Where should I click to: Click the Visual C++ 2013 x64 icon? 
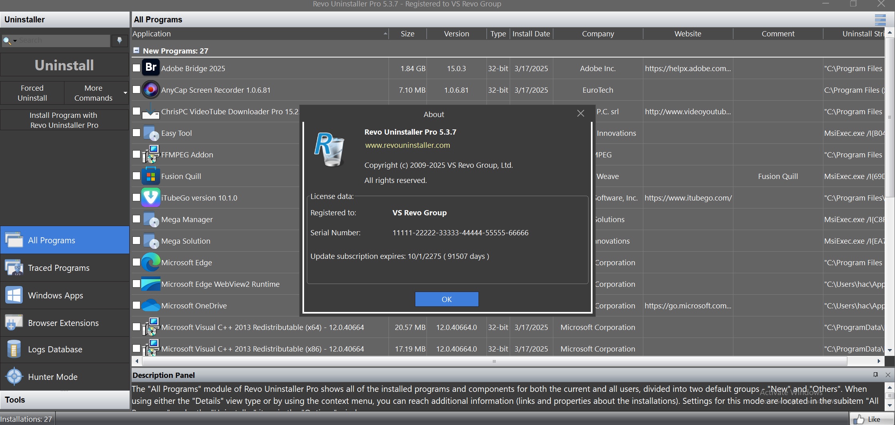(151, 327)
